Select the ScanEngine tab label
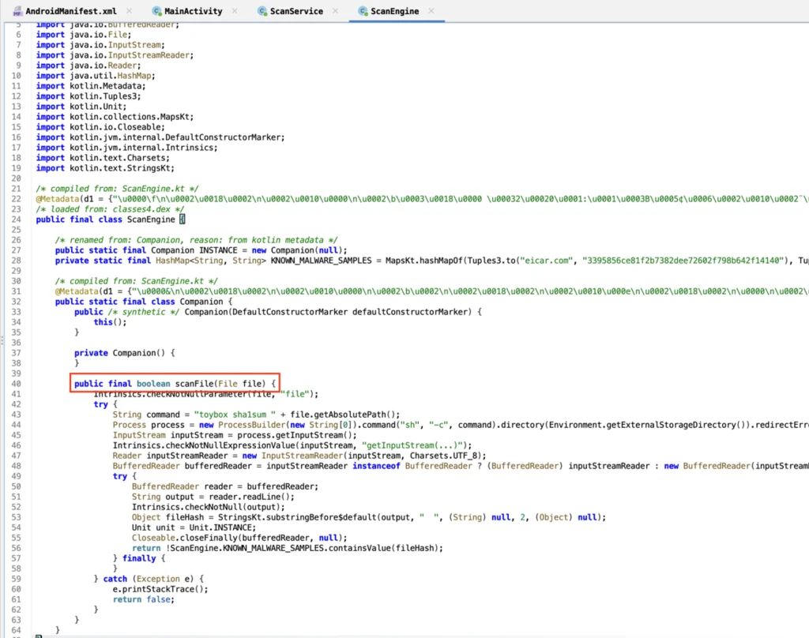This screenshot has width=809, height=638. 395,12
